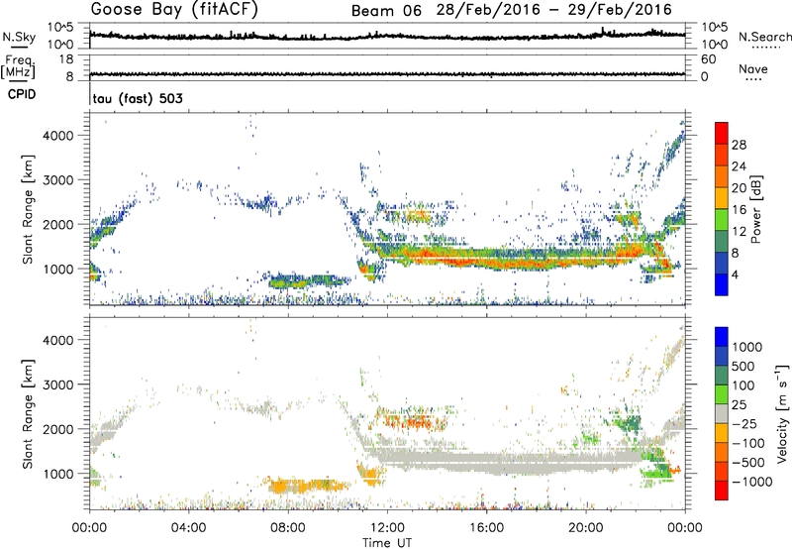This screenshot has width=792, height=549.
Task: Click the red top segment of Power colorbar
Action: tap(722, 133)
